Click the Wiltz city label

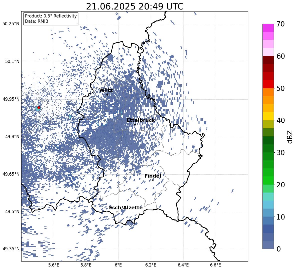point(106,90)
